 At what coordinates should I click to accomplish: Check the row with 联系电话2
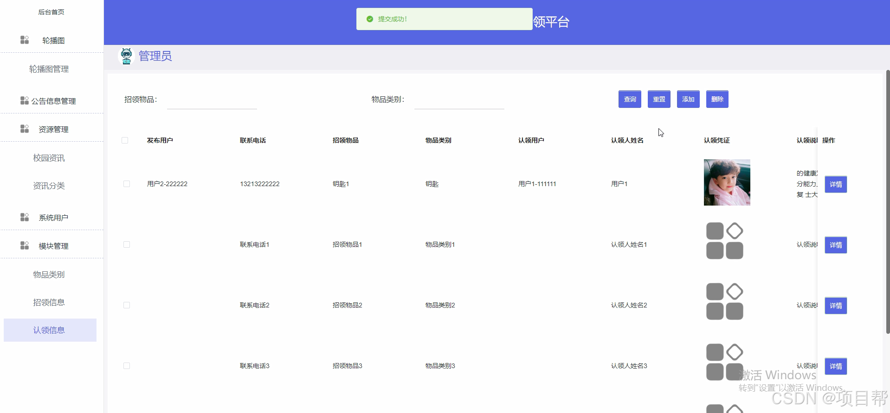click(127, 305)
